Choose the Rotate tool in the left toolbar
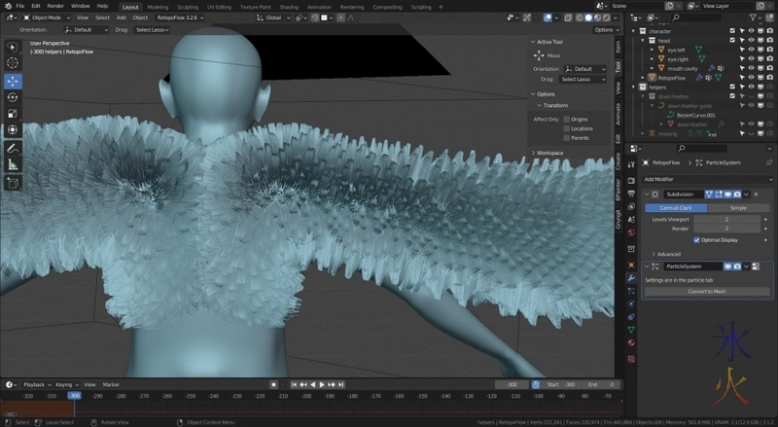778x427 pixels. click(13, 97)
